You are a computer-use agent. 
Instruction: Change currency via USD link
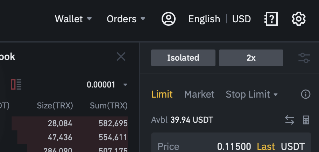[x=241, y=19]
